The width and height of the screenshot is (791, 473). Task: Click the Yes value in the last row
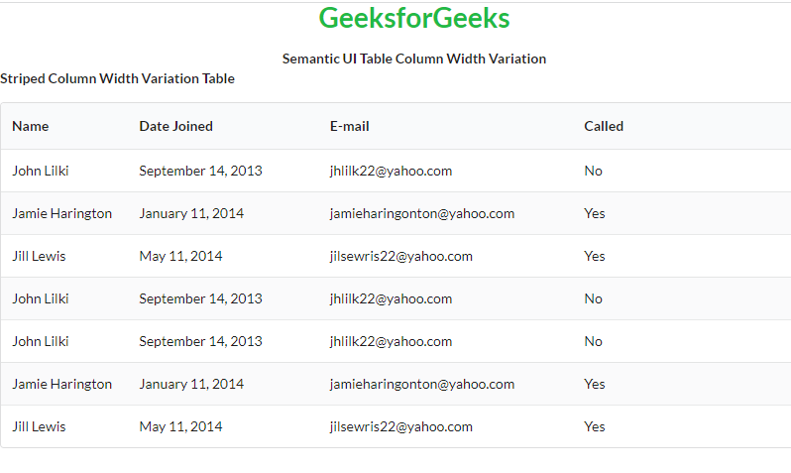click(x=595, y=426)
